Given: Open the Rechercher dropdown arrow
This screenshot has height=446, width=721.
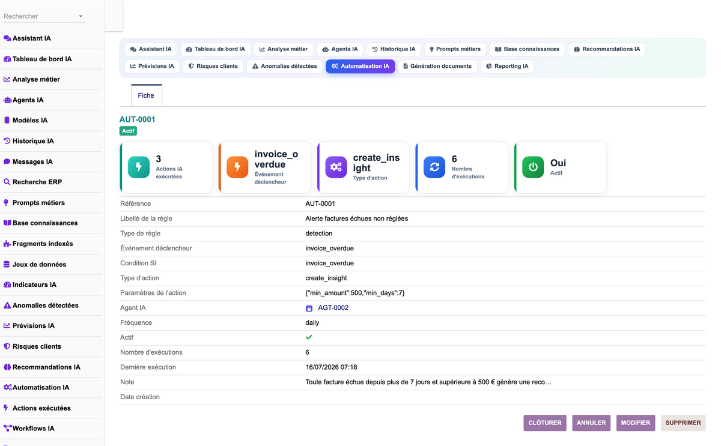Looking at the screenshot, I should (x=81, y=17).
